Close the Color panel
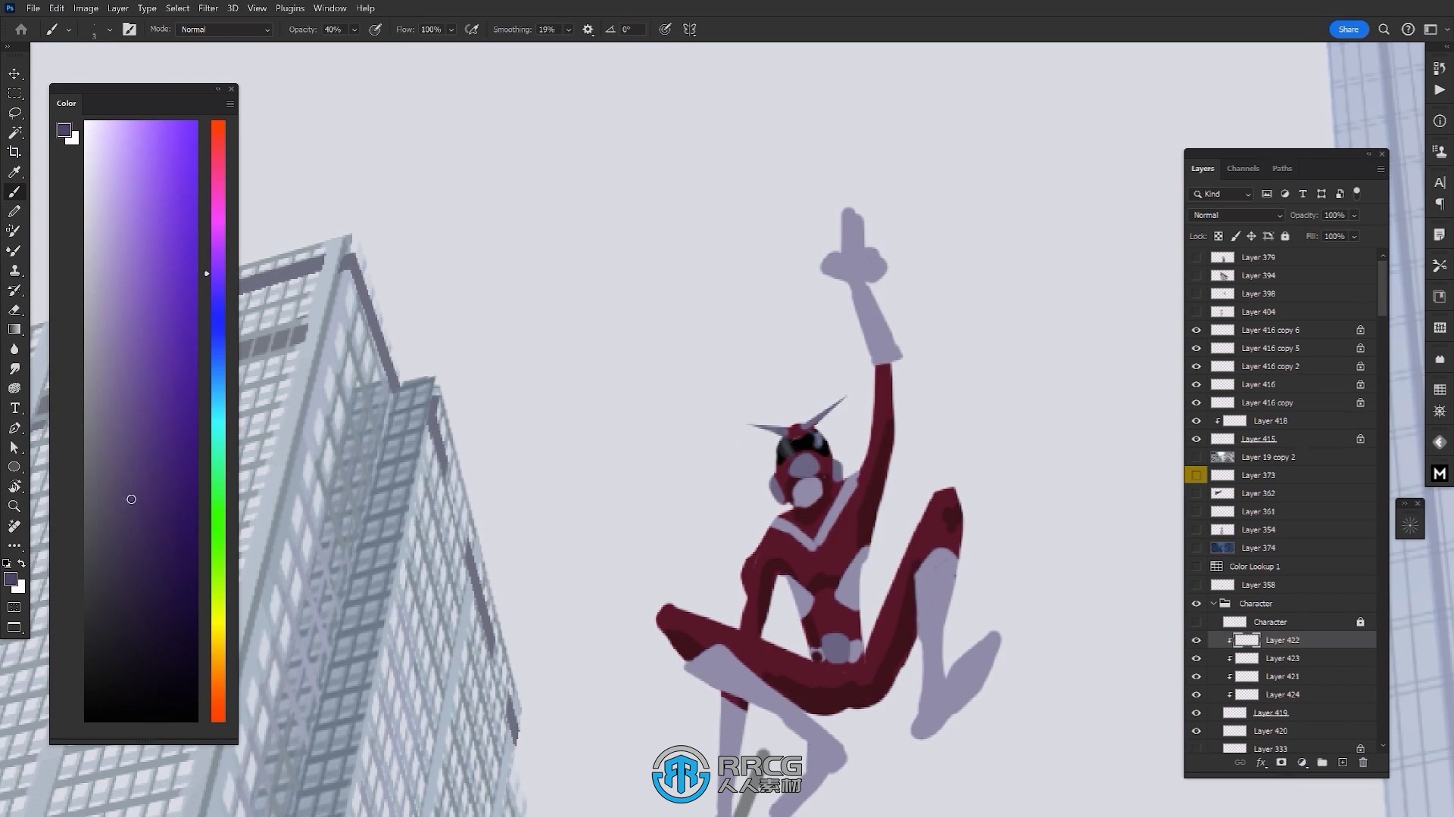The width and height of the screenshot is (1454, 817). (232, 89)
